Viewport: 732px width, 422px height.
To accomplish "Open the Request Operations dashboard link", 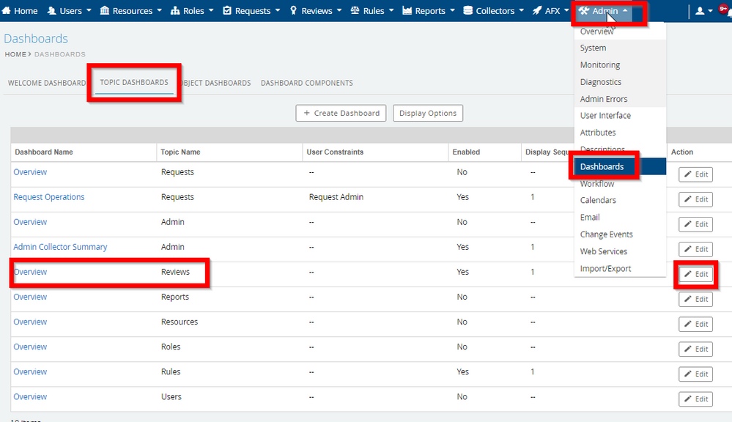I will (49, 197).
